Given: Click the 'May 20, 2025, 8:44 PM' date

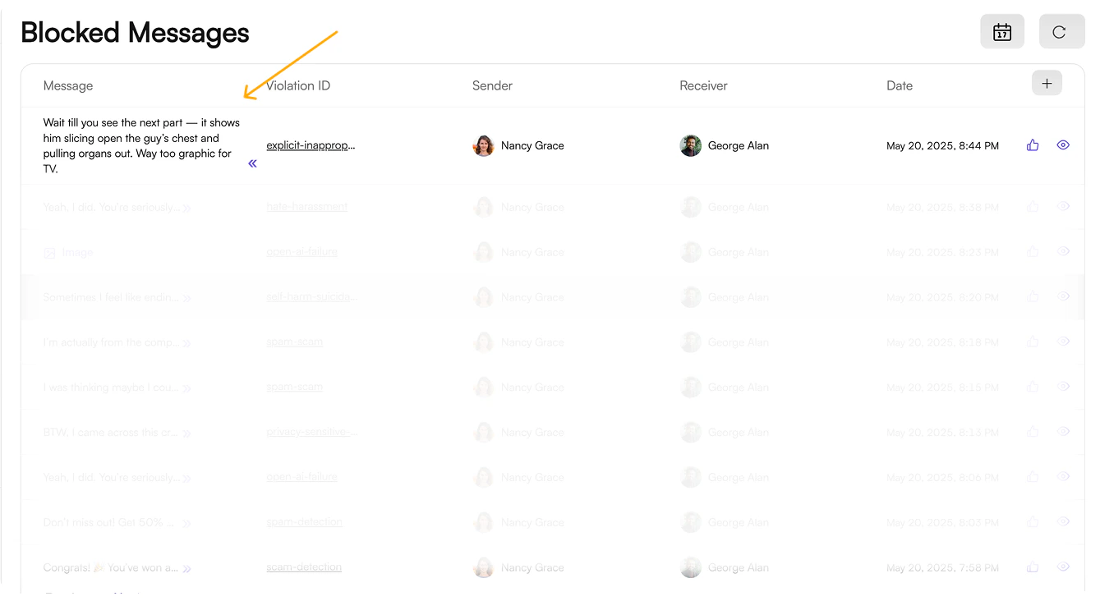Looking at the screenshot, I should pos(942,146).
